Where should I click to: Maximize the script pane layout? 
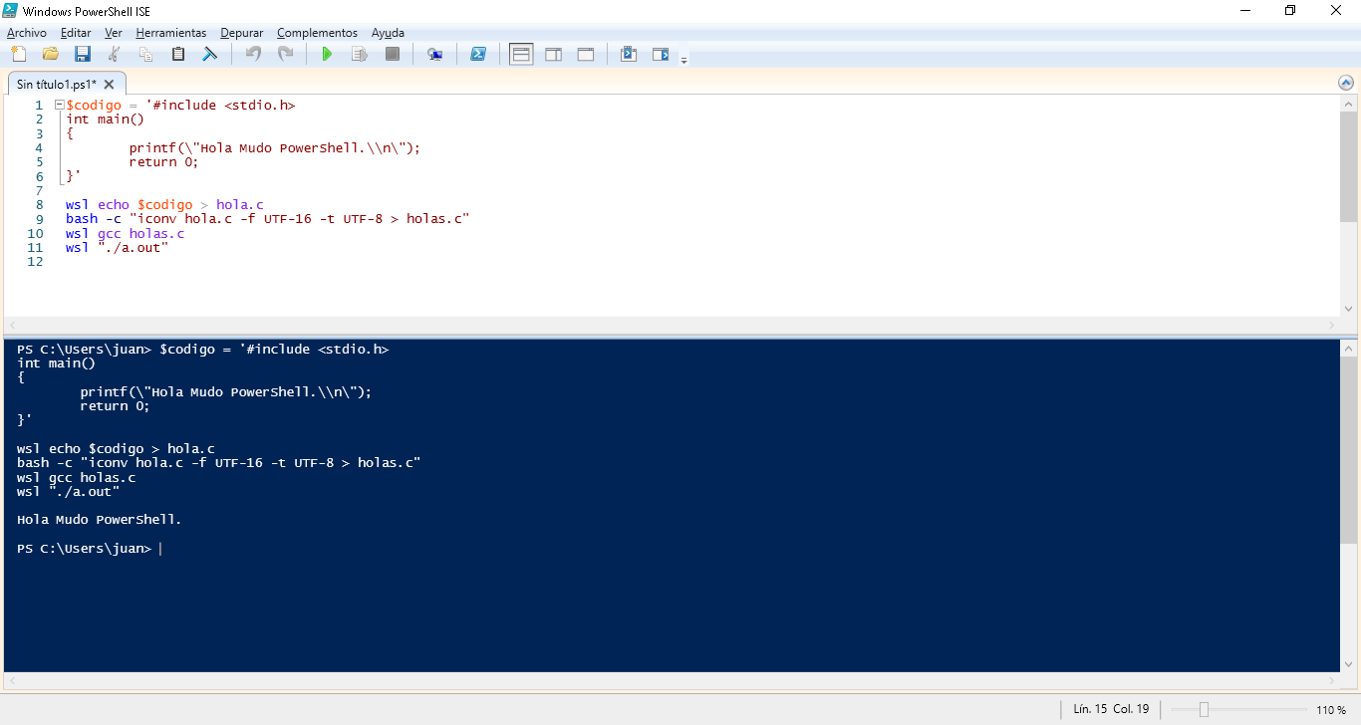[x=586, y=54]
